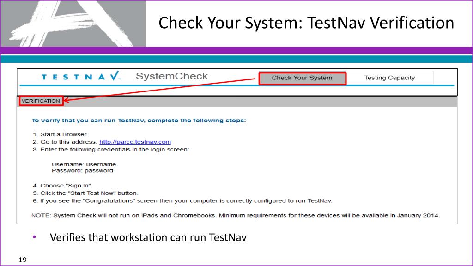The width and height of the screenshot is (473, 266).
Task: Click the text 'Go to this address:'
Action: [x=69, y=142]
